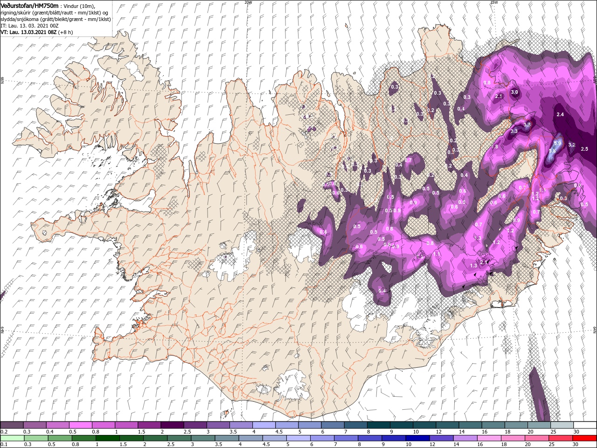This screenshot has height=448, width=597.
Task: Select the top legend row 25 light gray swatch
Action: click(x=562, y=425)
